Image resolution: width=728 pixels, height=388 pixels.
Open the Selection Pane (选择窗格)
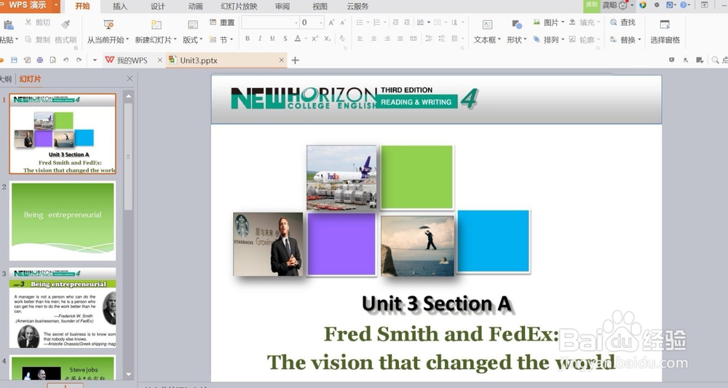(665, 31)
